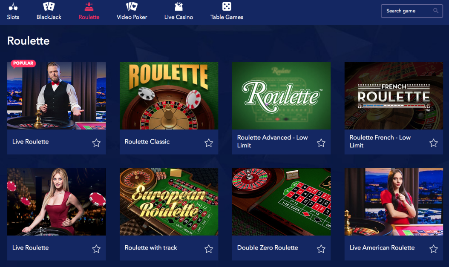Click the BlackJack cards icon
The image size is (449, 267).
coord(49,6)
